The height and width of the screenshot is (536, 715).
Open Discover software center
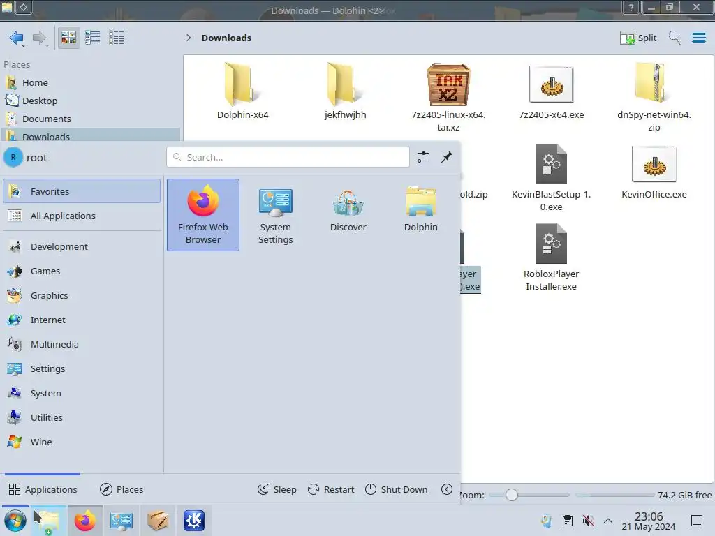[x=348, y=210]
